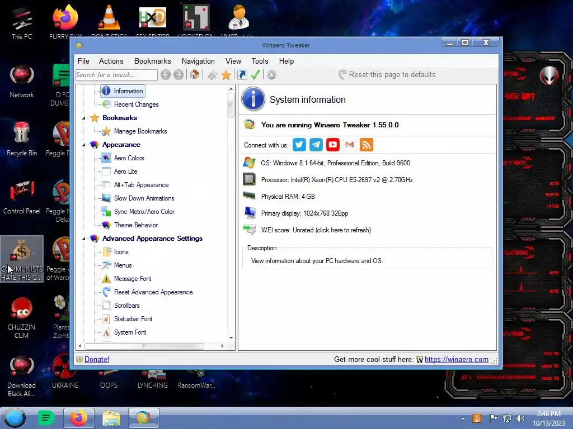Click the export shortcut arrow icon
The image size is (573, 429).
point(242,75)
